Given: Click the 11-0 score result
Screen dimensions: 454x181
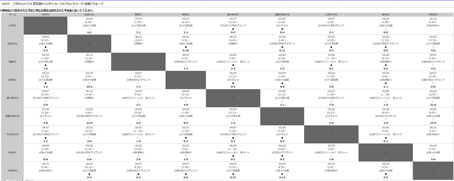Looking at the screenshot, I should point(89,123).
